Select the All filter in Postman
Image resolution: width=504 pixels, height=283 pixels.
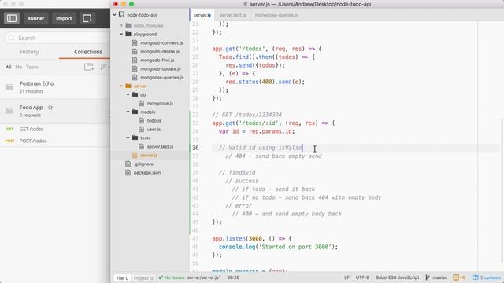pyautogui.click(x=9, y=67)
